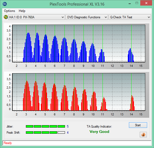Screen dimensions: 154x148
Task: Click the PlexTools XL logo icon in title bar
Action: click(x=5, y=4)
